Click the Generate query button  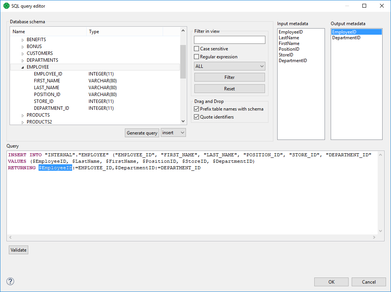click(142, 133)
